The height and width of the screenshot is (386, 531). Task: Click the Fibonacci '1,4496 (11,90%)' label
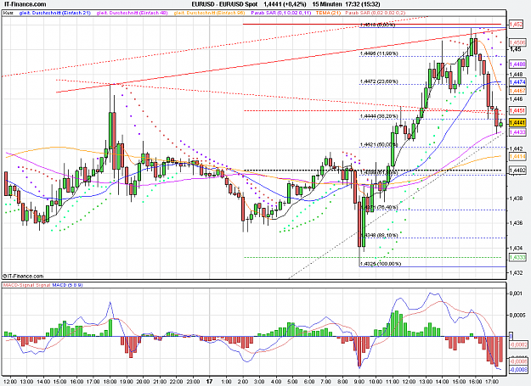[379, 53]
